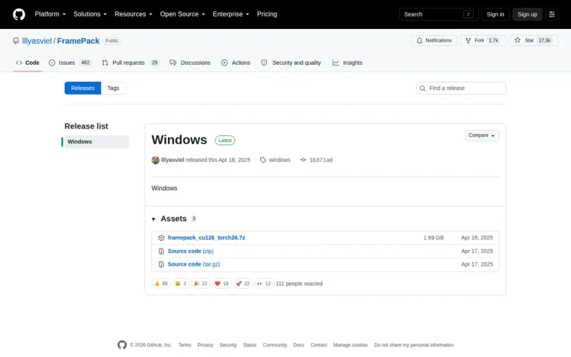
Task: Click the package icon beside framepack_cu126_torch26.7z
Action: tap(161, 238)
